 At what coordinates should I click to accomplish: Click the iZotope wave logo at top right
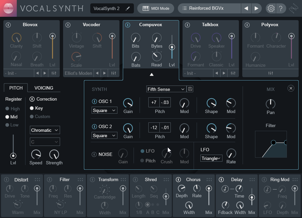pos(294,8)
